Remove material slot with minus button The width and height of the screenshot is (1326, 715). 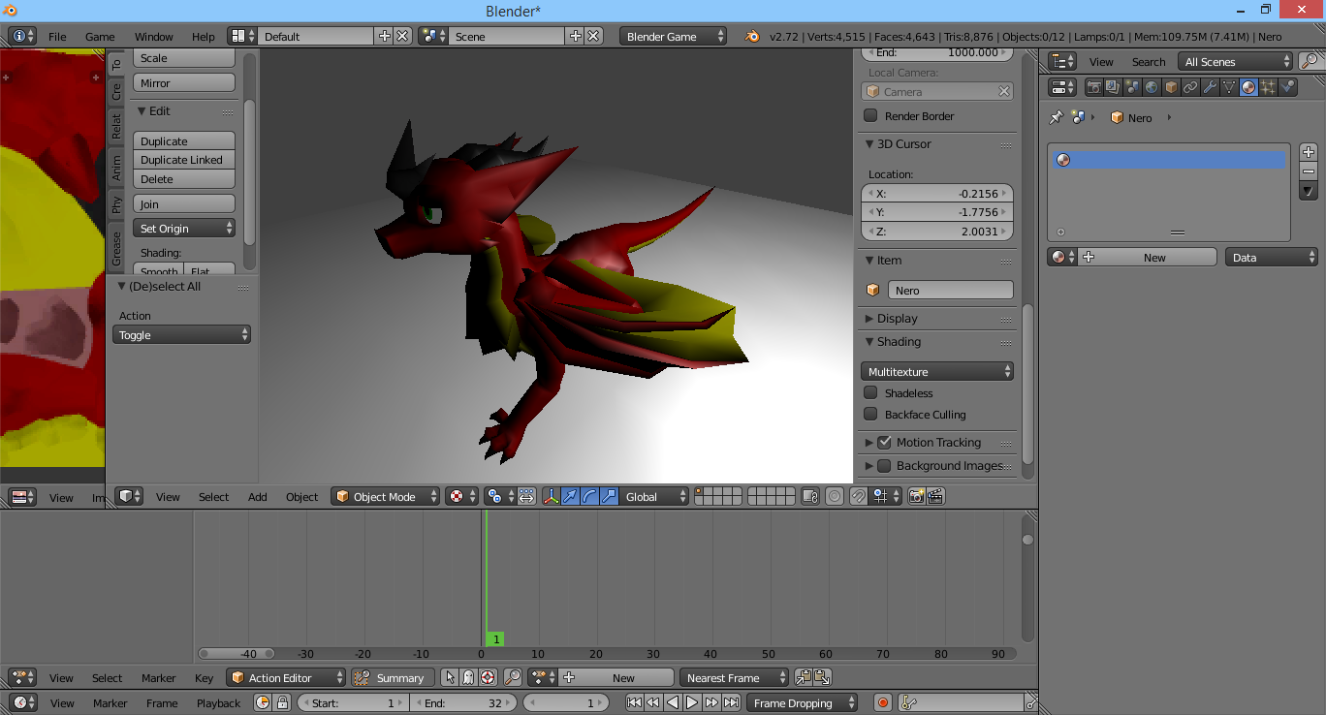click(1309, 171)
